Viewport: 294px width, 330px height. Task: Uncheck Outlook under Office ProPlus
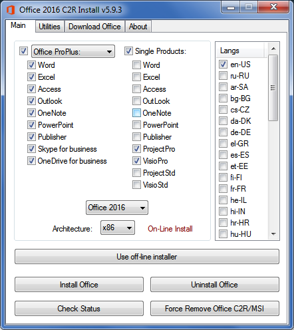[x=31, y=101]
